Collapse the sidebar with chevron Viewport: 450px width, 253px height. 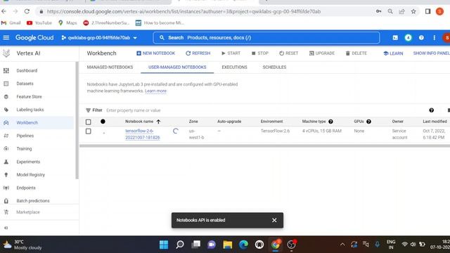(x=6, y=228)
